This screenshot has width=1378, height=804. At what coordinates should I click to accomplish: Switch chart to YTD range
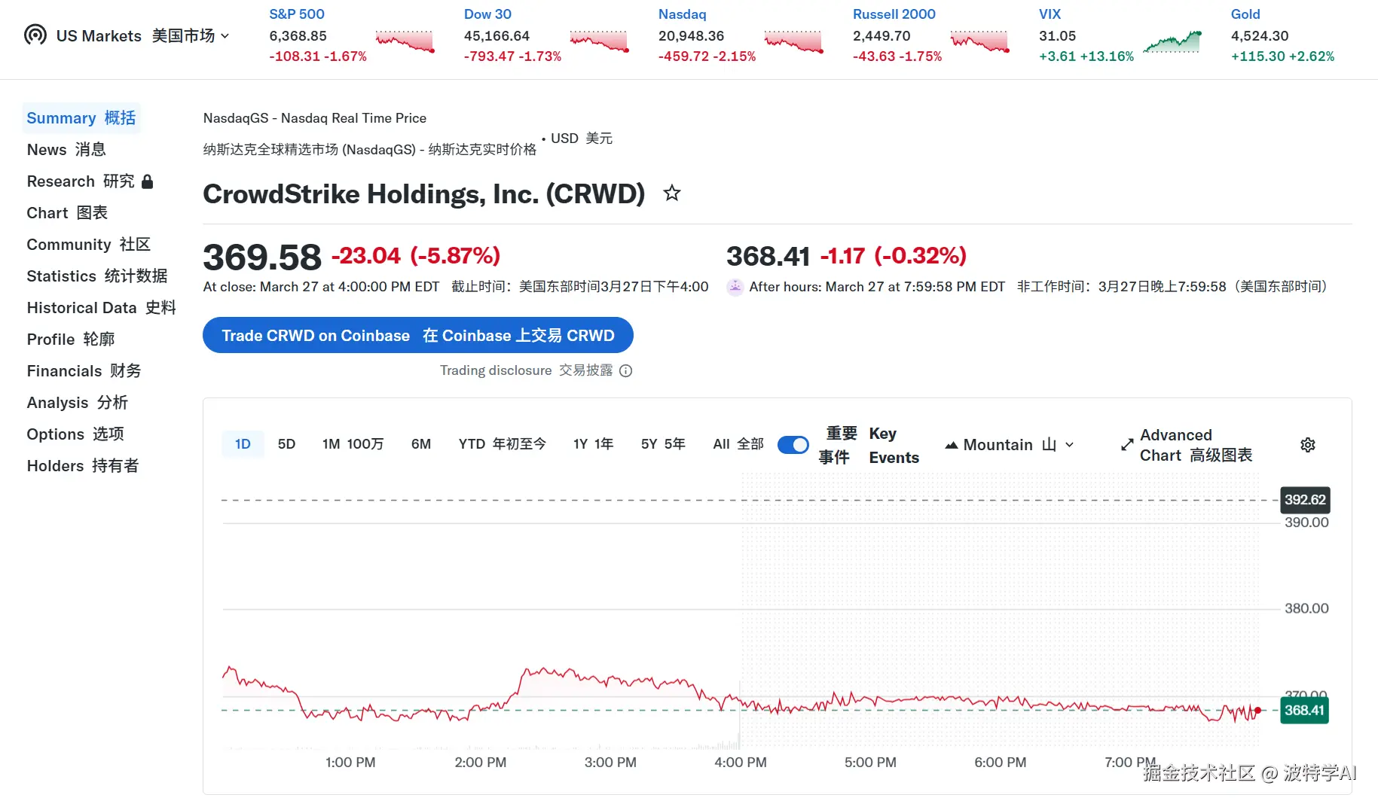point(502,444)
